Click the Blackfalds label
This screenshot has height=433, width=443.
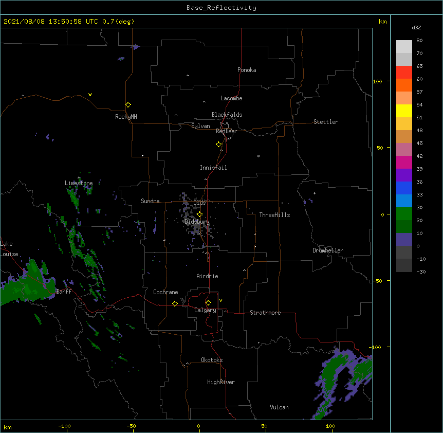(x=227, y=115)
